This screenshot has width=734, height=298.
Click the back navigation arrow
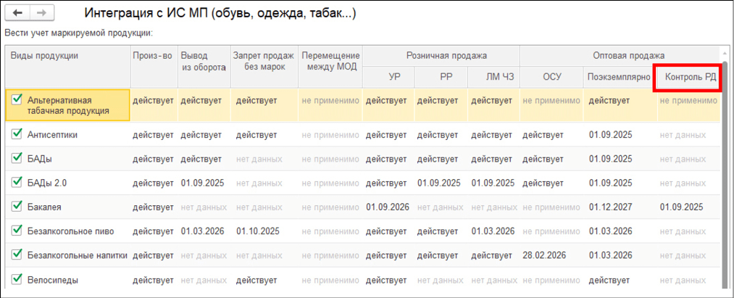18,14
